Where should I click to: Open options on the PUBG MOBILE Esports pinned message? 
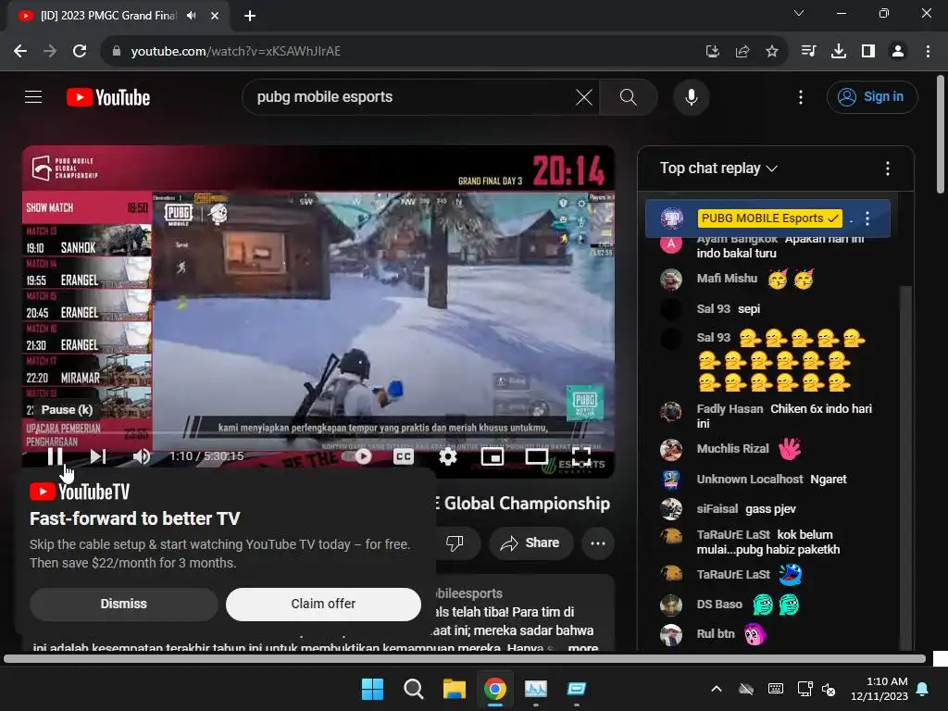tap(867, 218)
